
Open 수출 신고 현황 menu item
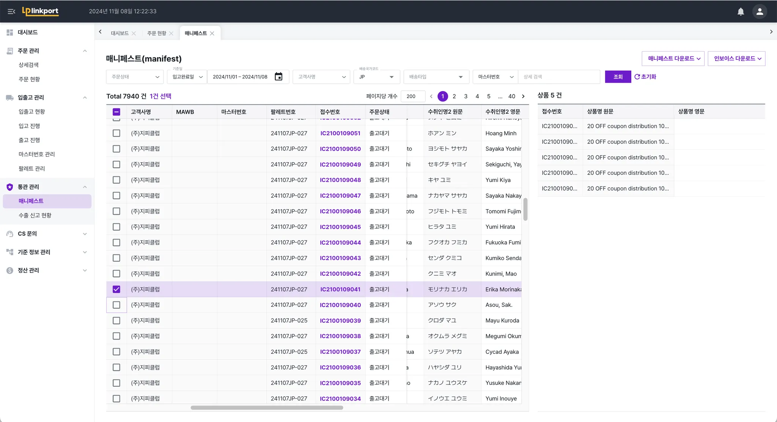coord(35,215)
